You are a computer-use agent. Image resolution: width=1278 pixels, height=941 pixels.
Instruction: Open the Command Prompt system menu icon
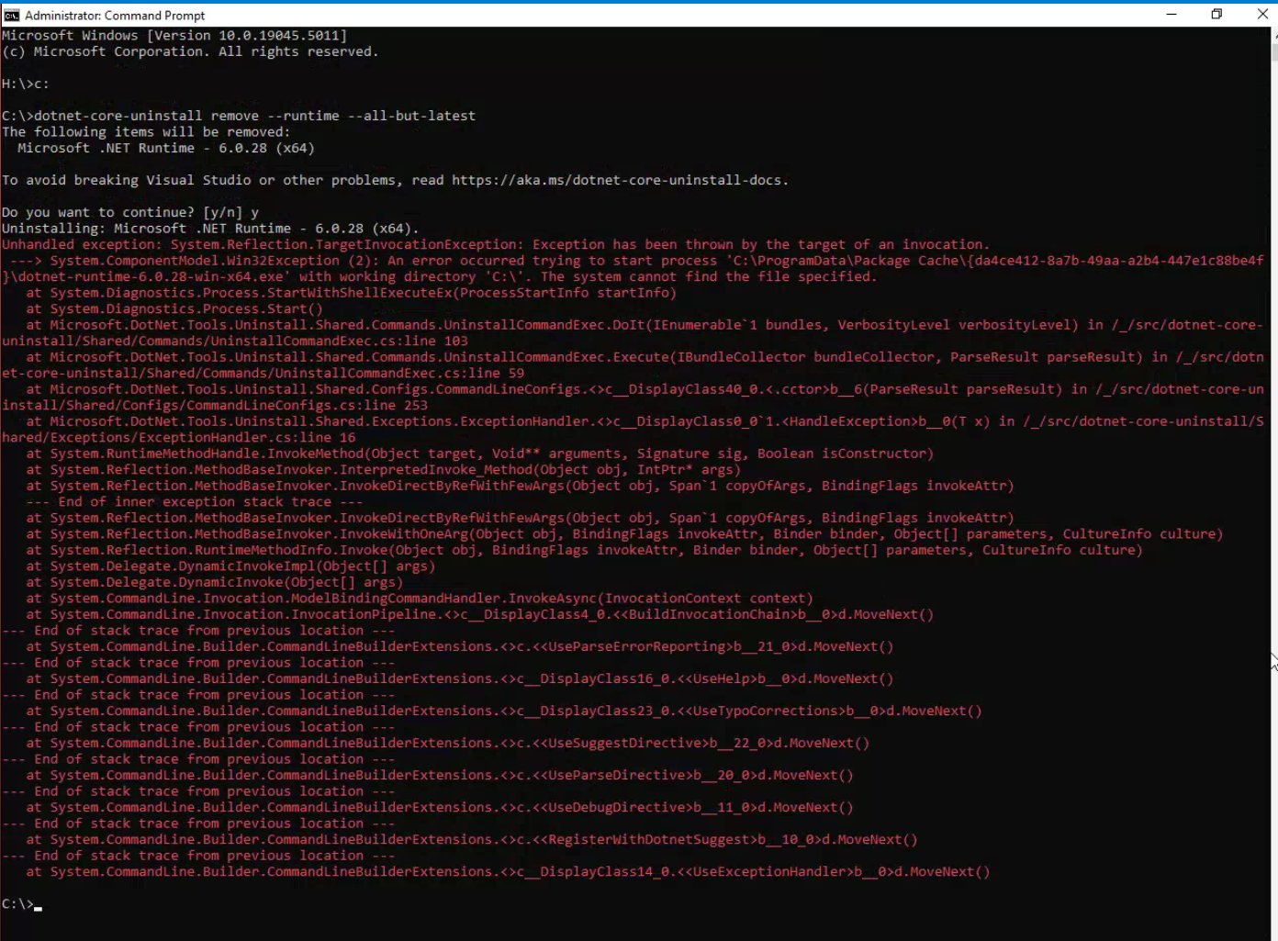(11, 15)
